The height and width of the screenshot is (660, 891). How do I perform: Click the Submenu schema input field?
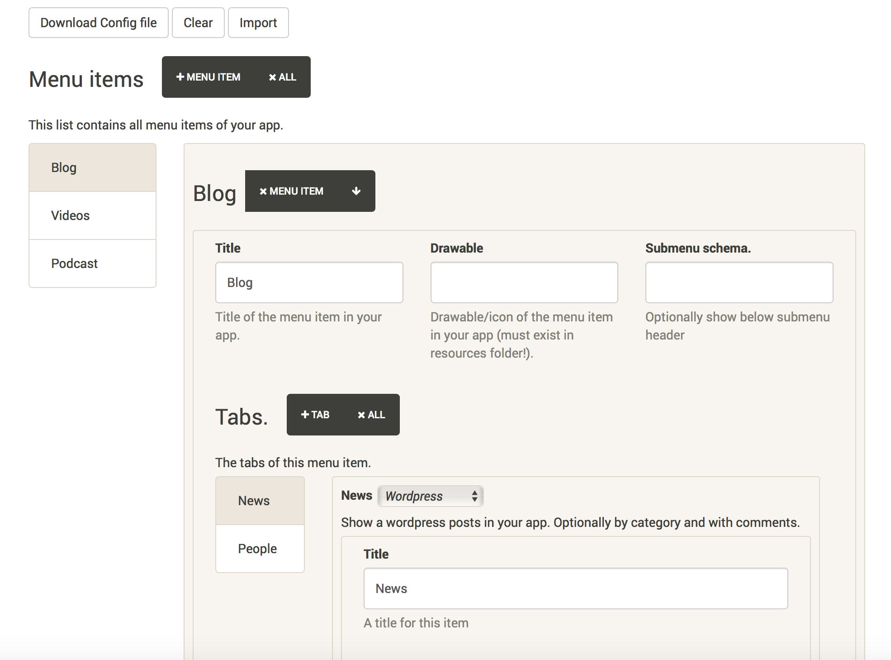(x=739, y=282)
